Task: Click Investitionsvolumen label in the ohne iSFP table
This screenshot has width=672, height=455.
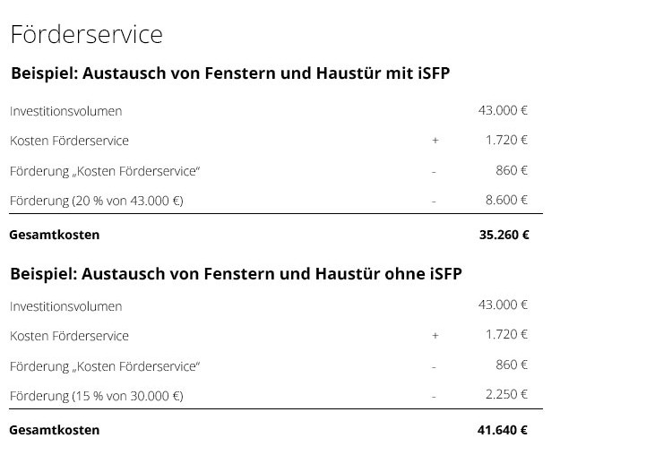Action: 65,306
